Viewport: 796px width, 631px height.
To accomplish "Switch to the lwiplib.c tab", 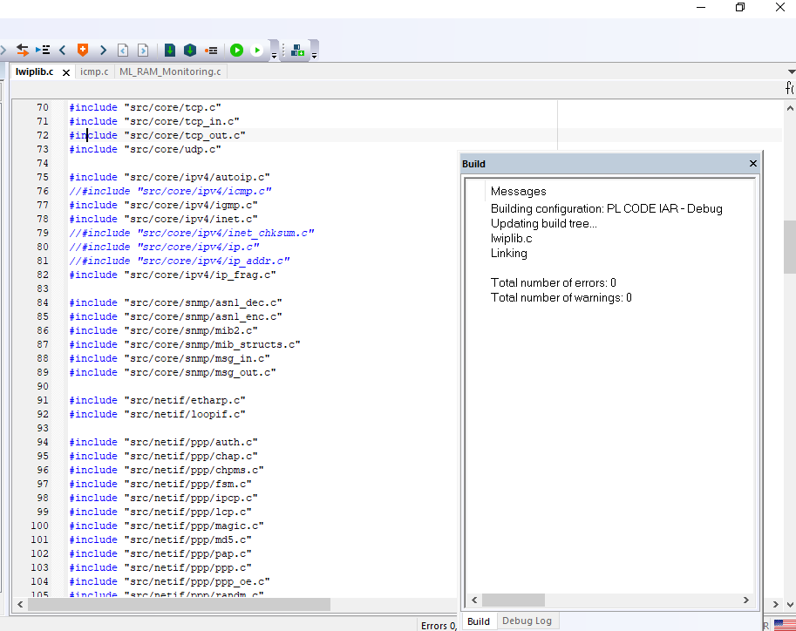I will click(x=34, y=71).
